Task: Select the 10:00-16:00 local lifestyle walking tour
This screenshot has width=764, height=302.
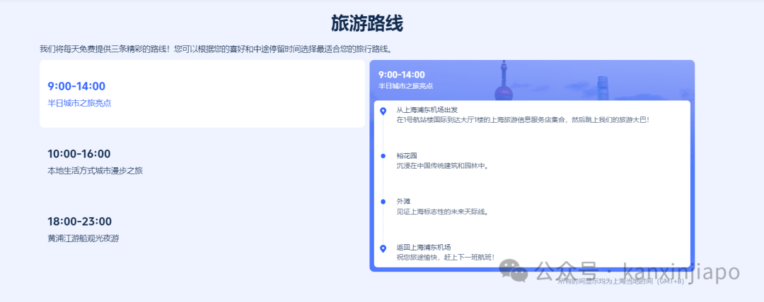Action: [202, 162]
